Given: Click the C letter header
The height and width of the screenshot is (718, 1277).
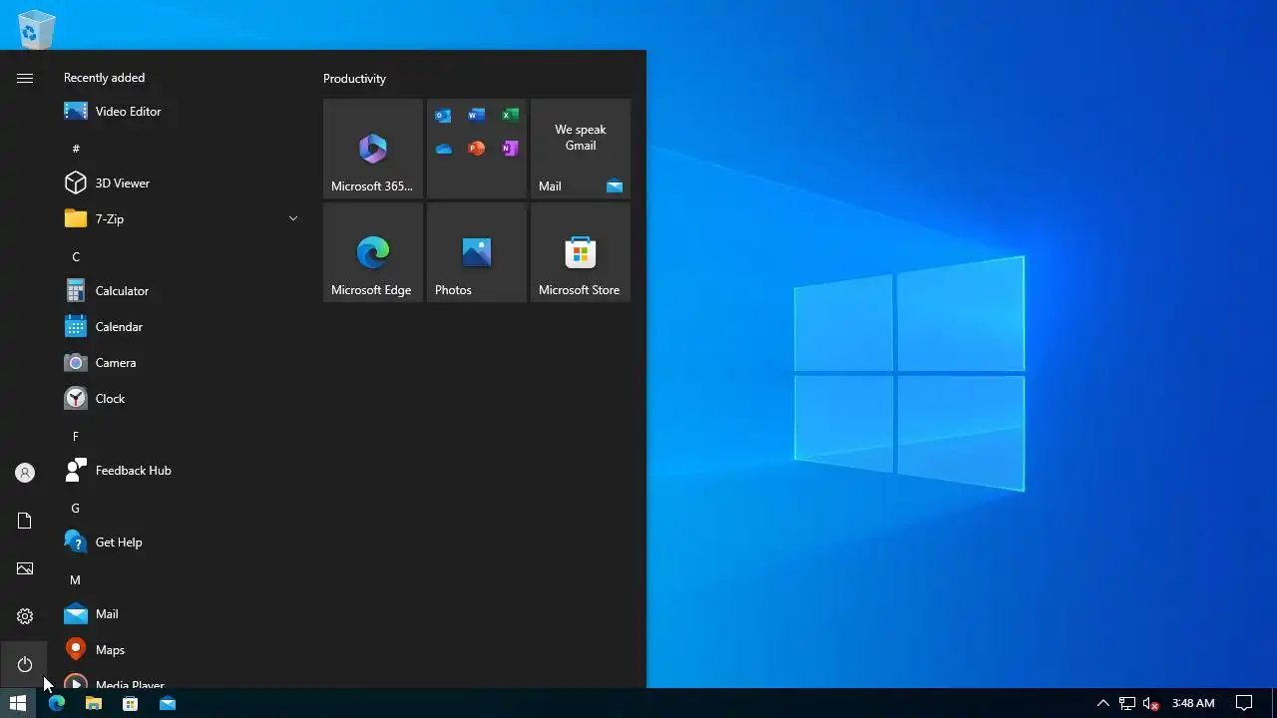Looking at the screenshot, I should pos(76,256).
